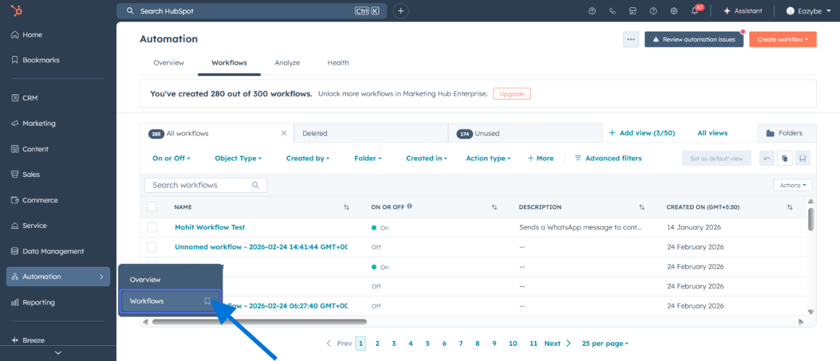840x361 pixels.
Task: Click the clone view copy icon
Action: tap(785, 159)
